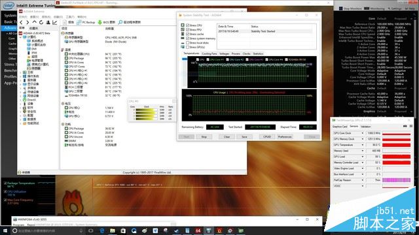
Task: Open GPU Core Clock sensor dropdown
Action: [x=363, y=133]
